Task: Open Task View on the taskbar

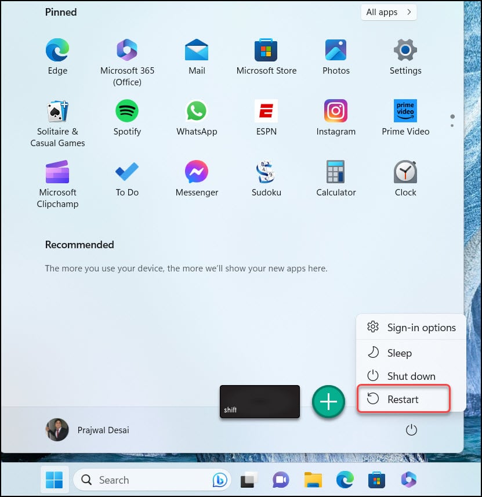Action: [x=249, y=480]
